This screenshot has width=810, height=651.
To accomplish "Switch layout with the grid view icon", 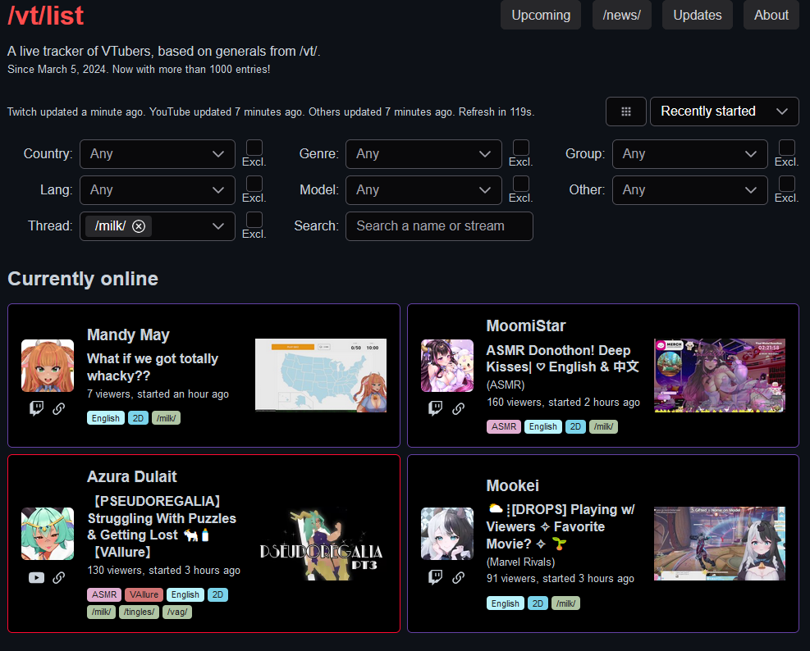I will pos(626,112).
